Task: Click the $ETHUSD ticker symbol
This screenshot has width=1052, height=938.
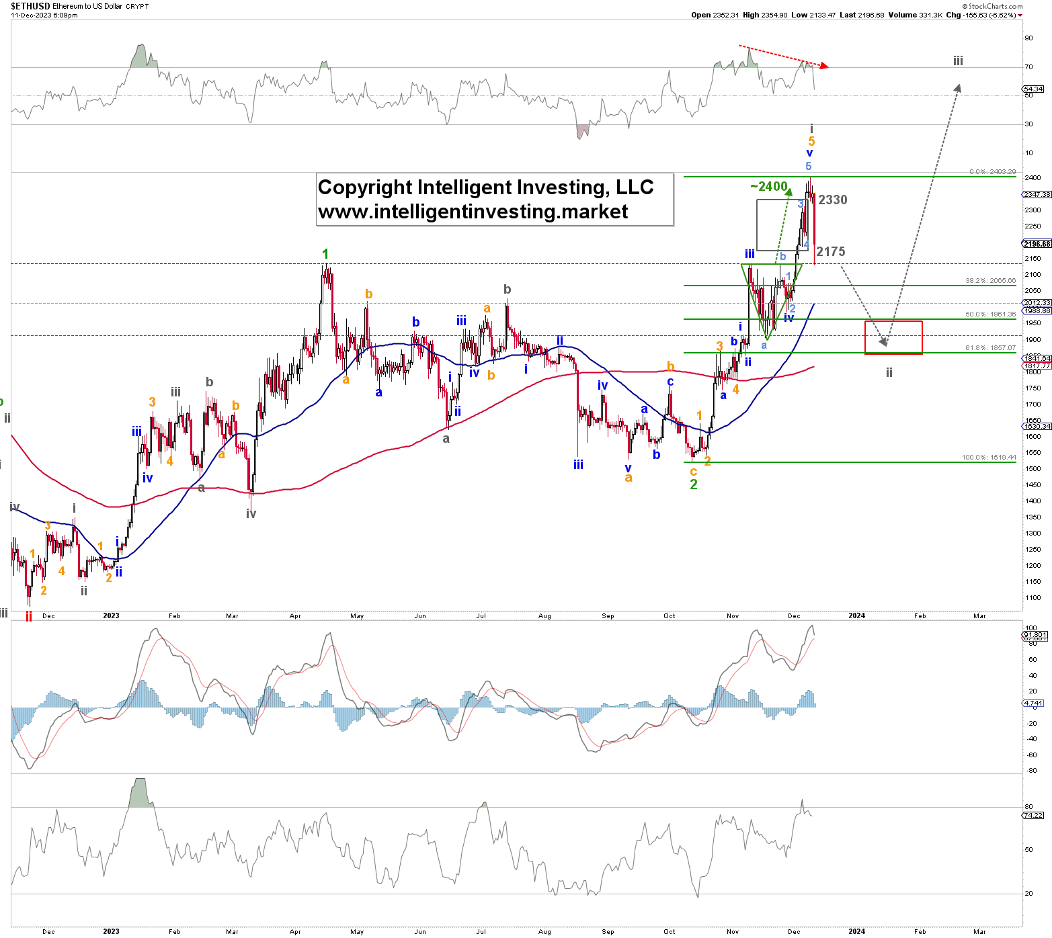Action: [30, 6]
